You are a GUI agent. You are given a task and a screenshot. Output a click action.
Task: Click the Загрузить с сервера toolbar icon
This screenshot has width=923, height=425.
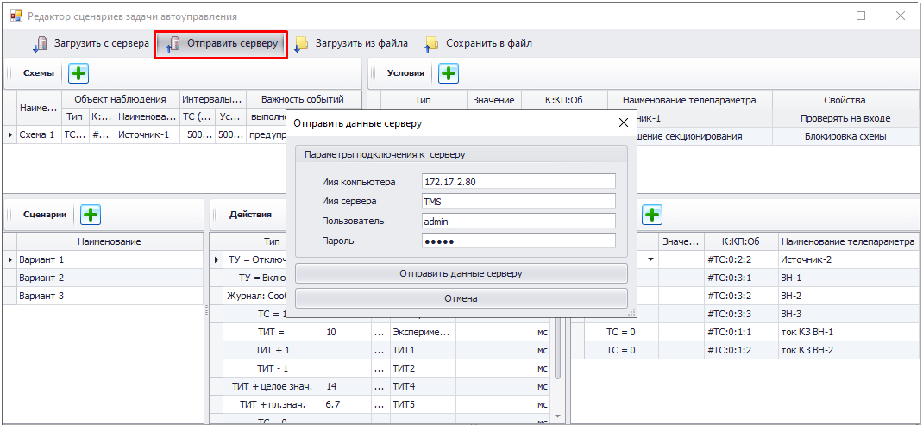40,44
